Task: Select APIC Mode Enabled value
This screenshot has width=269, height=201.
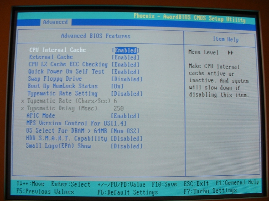Action: click(x=125, y=116)
